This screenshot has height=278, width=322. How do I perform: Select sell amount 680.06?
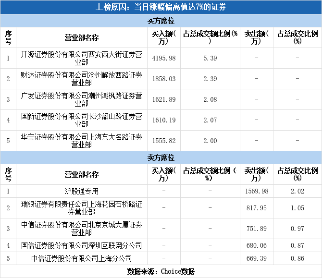coord(257,245)
